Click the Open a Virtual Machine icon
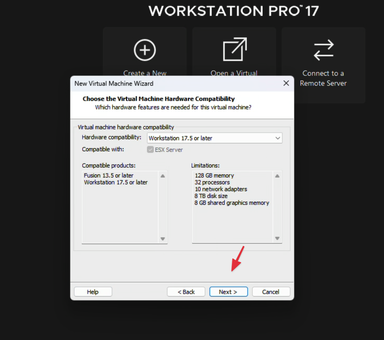Viewport: 384px width, 340px height. (234, 49)
